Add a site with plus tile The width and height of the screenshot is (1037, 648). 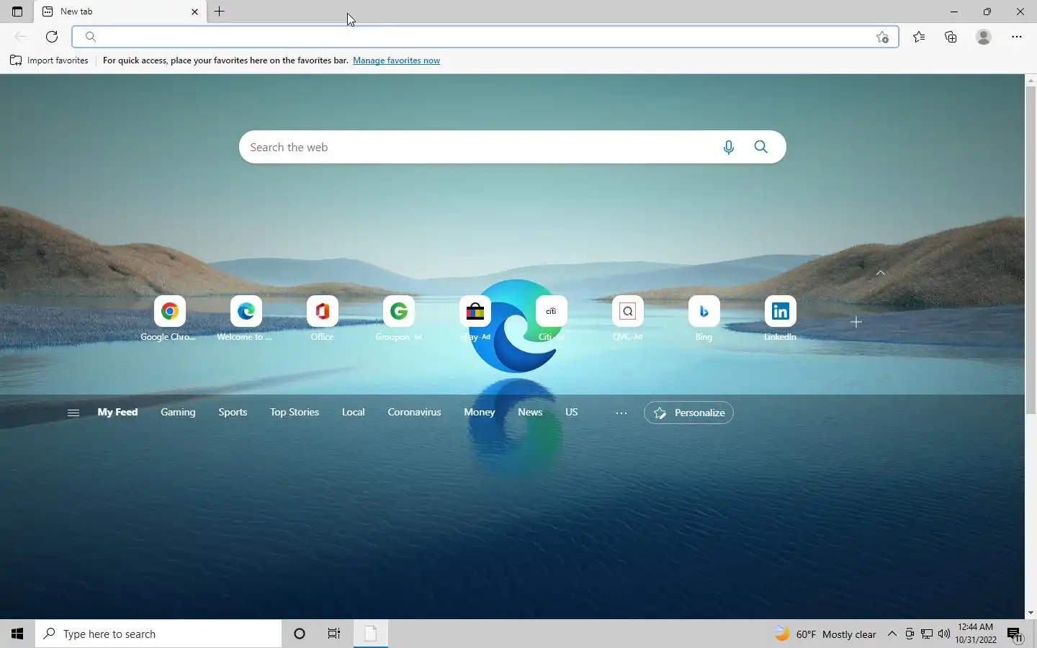tap(856, 322)
